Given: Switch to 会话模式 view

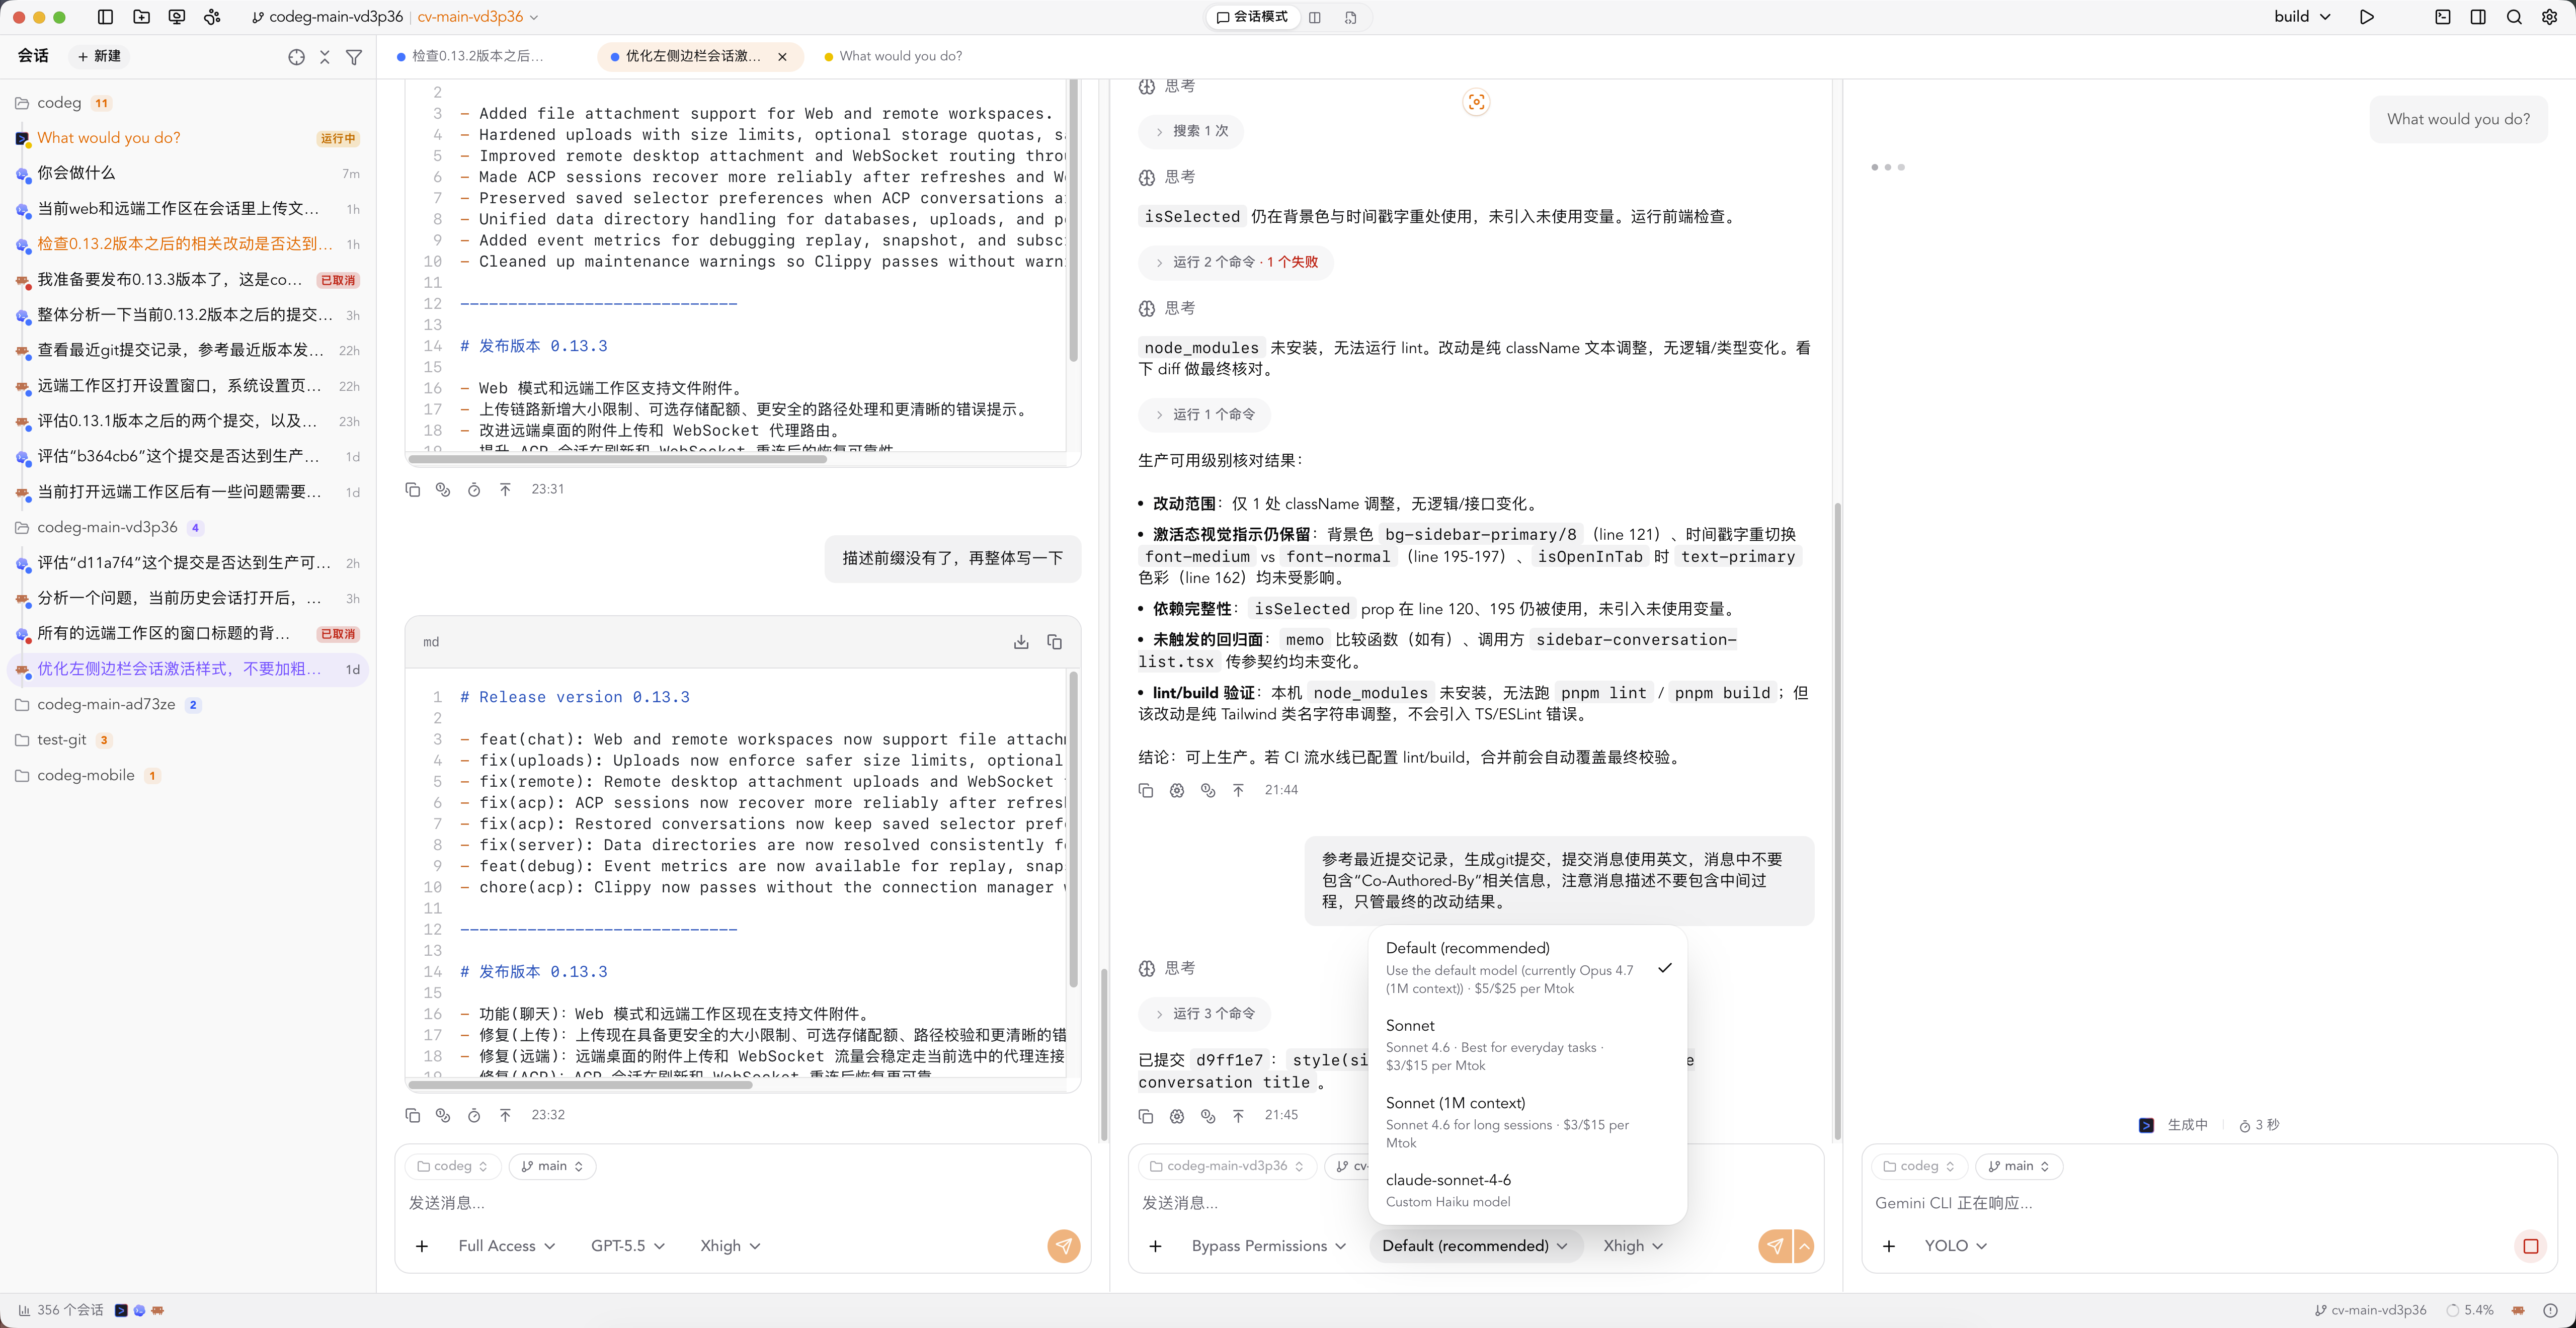Looking at the screenshot, I should [1252, 17].
